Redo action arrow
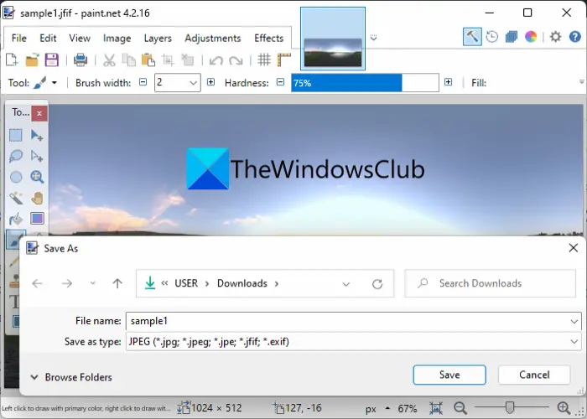The width and height of the screenshot is (587, 419). (236, 60)
